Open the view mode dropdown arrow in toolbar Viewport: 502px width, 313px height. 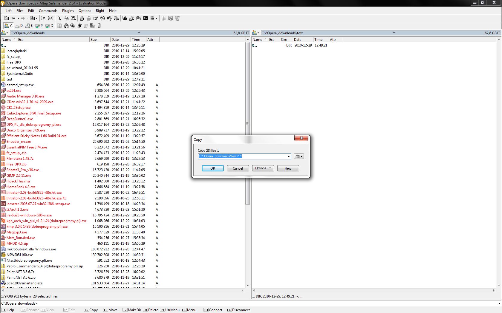(156, 18)
